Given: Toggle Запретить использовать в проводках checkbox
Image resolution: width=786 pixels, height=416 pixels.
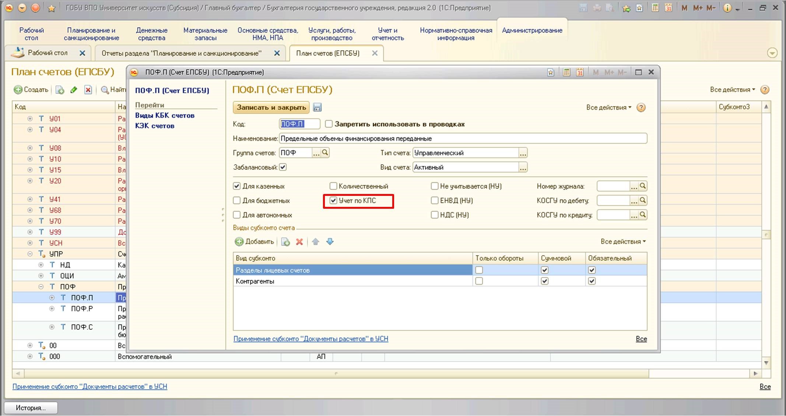Looking at the screenshot, I should click(329, 124).
